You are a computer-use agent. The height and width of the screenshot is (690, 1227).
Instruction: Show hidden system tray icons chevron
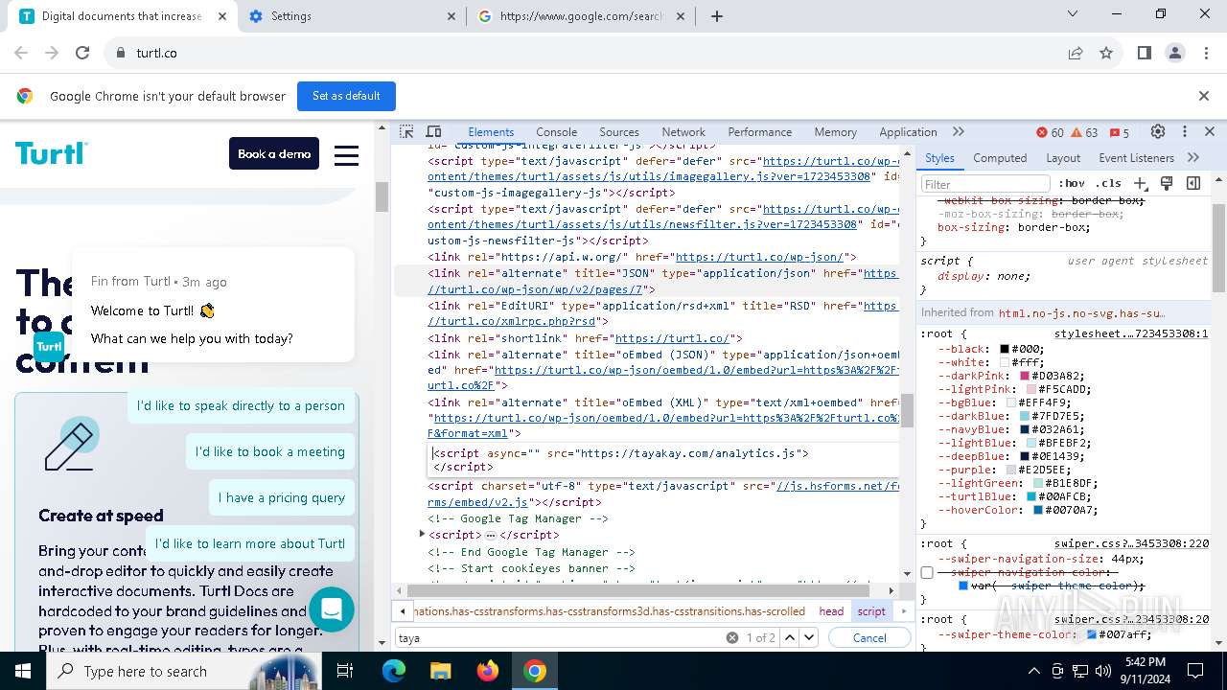(1033, 671)
